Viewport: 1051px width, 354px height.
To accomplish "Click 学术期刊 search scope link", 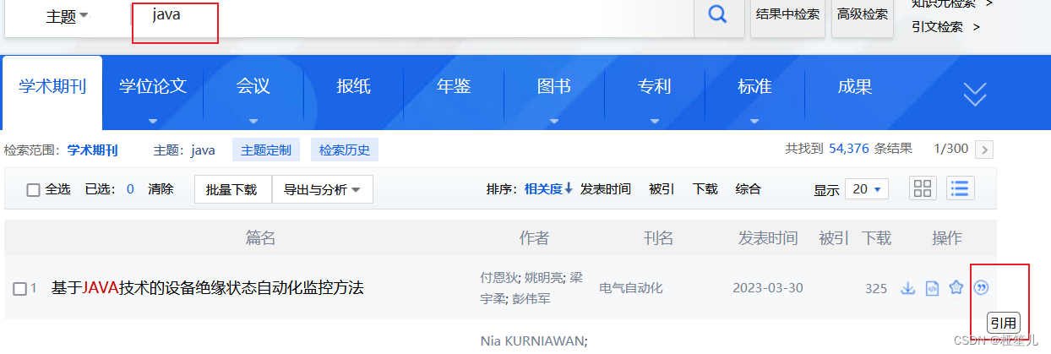I will point(93,150).
